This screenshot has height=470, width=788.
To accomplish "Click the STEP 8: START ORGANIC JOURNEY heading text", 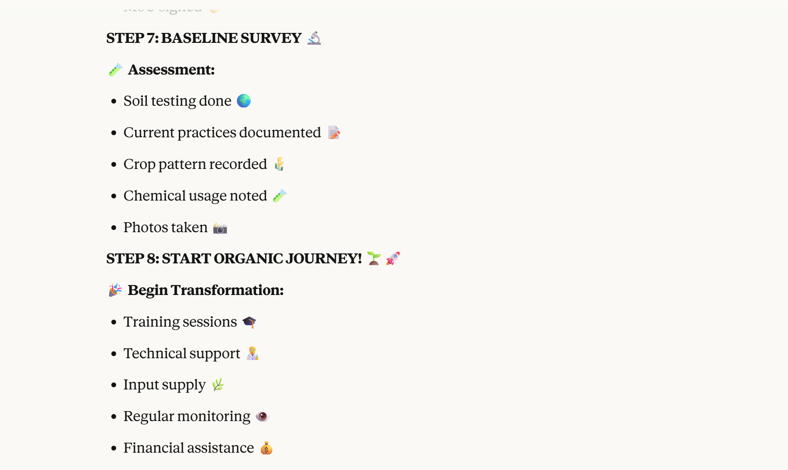I will coord(234,259).
